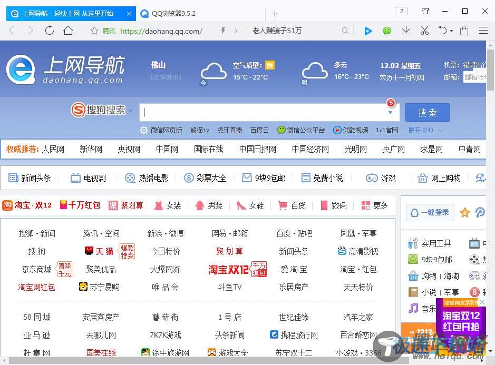Viewport: 495px width, 365px height.
Task: Open the 更多 grid menu
Action: pos(374,205)
